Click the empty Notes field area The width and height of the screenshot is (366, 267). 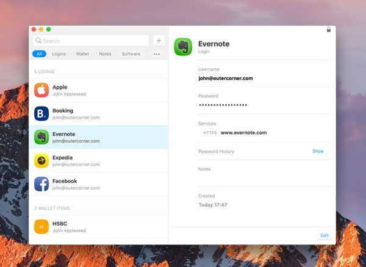pos(265,179)
